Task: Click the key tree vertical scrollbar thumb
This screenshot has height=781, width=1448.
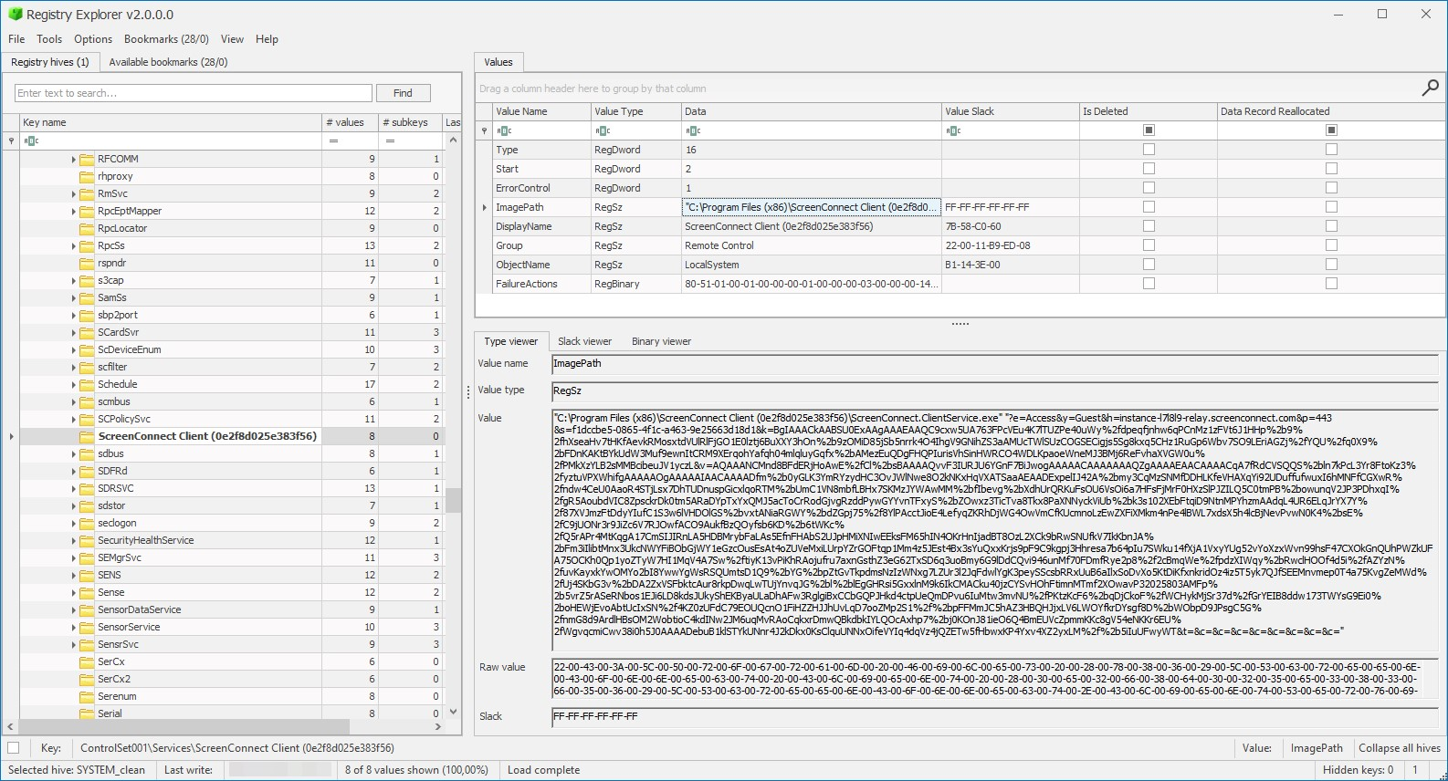Action: point(453,501)
